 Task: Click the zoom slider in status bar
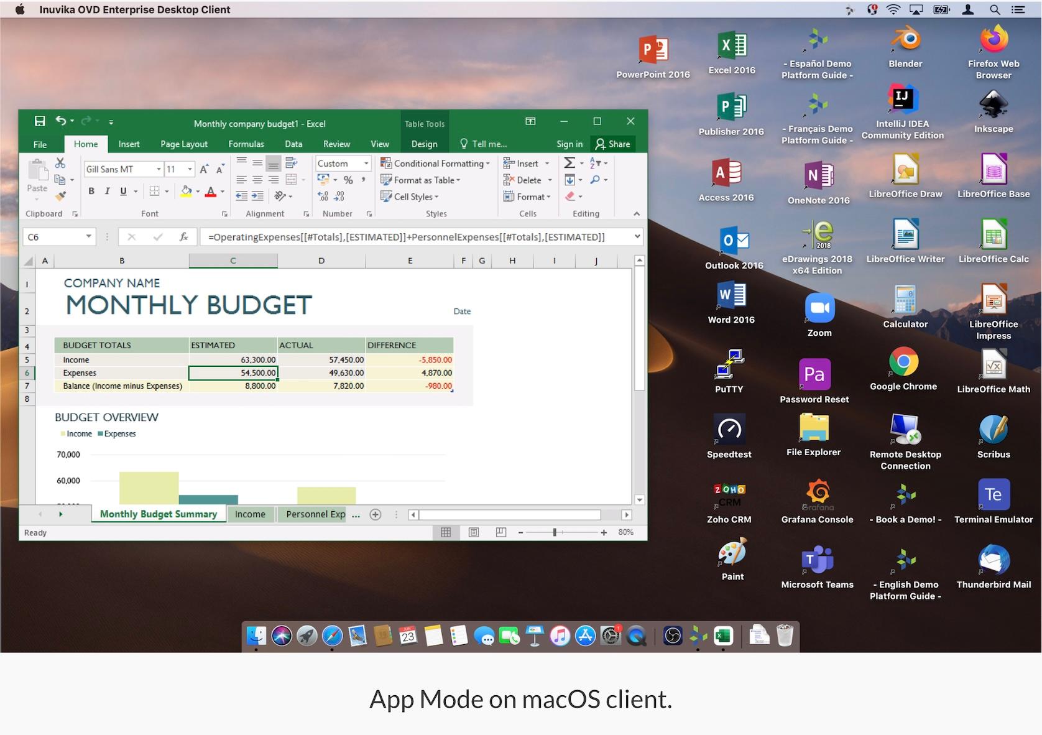(555, 532)
